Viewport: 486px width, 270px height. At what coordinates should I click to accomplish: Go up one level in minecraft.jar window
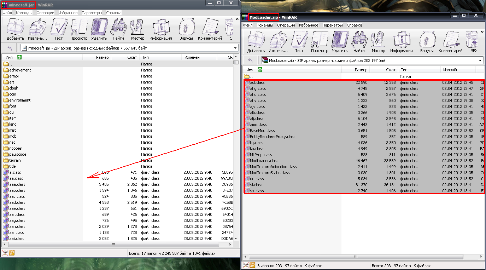pos(10,48)
